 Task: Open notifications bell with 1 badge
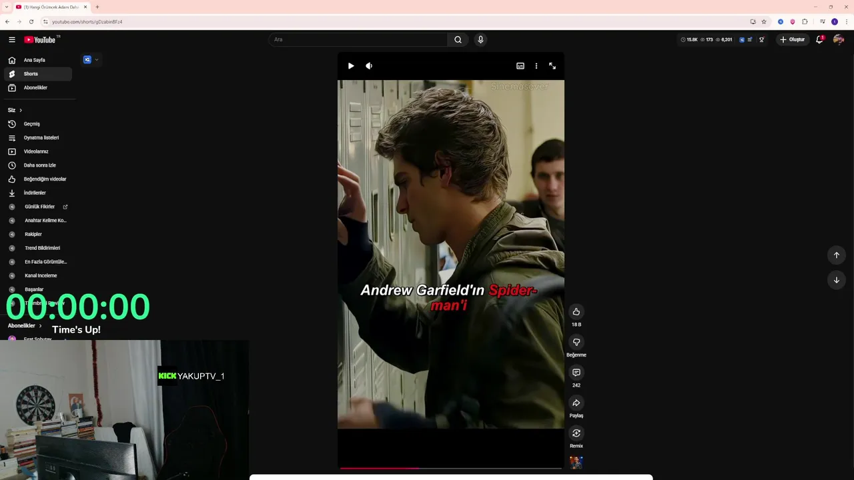(x=820, y=39)
